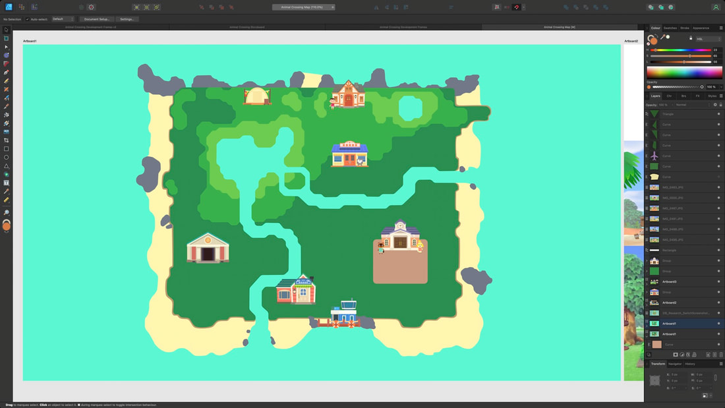The height and width of the screenshot is (408, 725).
Task: Click the eyedropper in the Colour panel
Action: [x=662, y=37]
